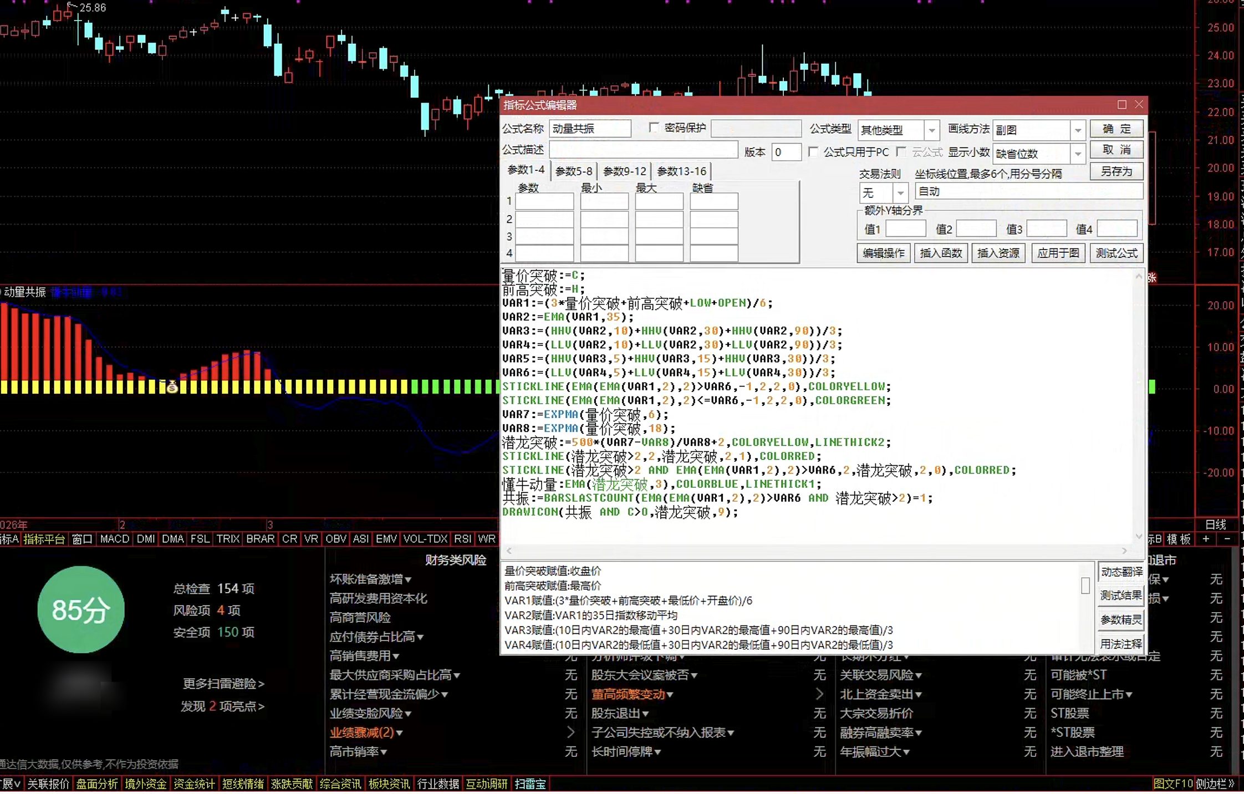Click the 测试结果 button
The image size is (1244, 794).
tap(1121, 595)
